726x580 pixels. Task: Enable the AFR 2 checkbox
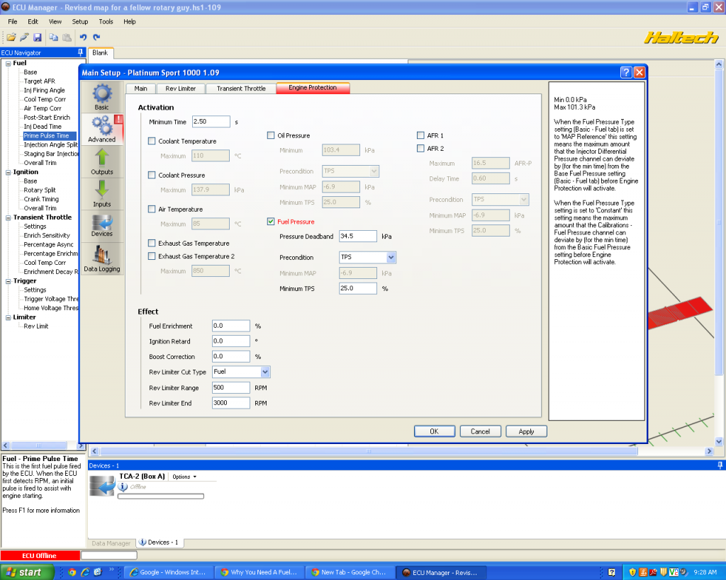pos(420,149)
